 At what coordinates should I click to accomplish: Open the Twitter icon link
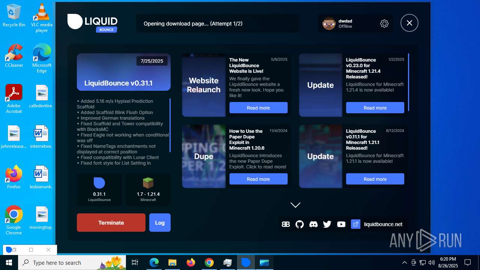(x=327, y=224)
